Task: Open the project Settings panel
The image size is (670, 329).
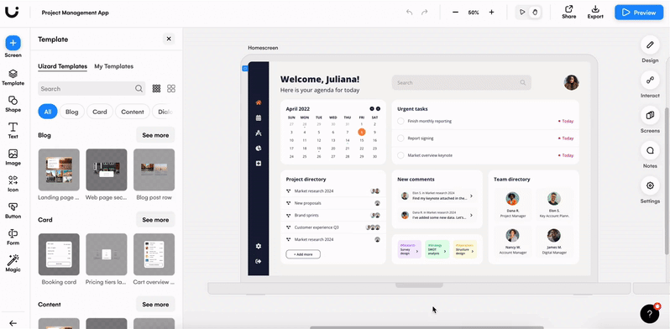Action: [x=650, y=185]
